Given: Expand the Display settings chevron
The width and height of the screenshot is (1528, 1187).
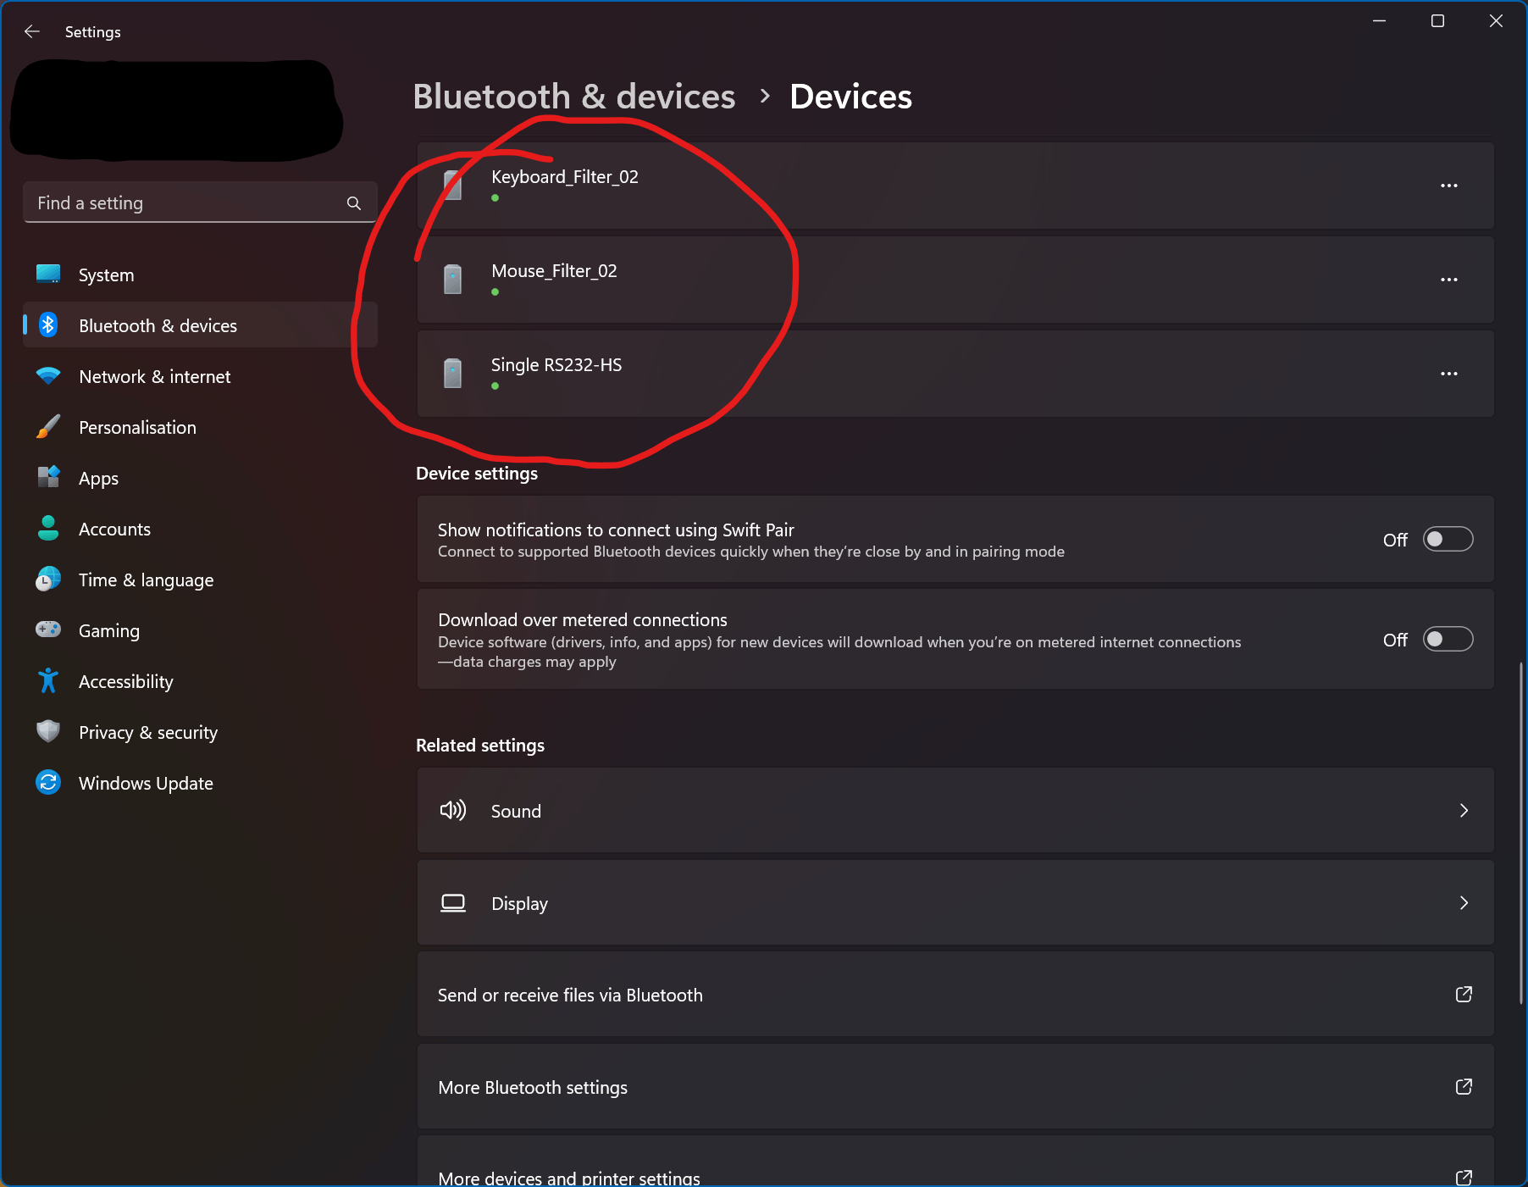Looking at the screenshot, I should coord(1464,903).
